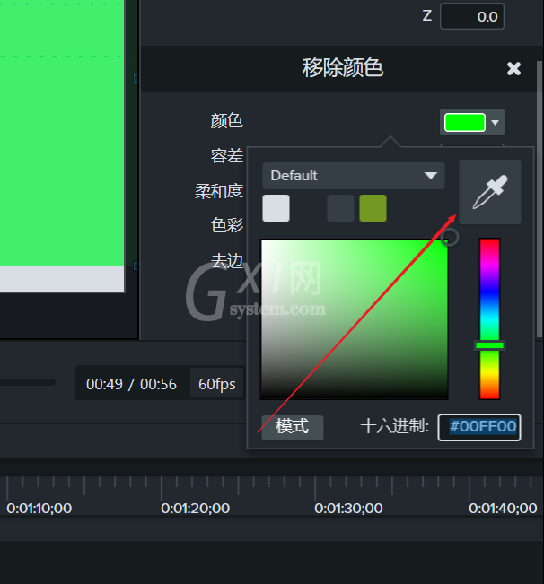This screenshot has height=584, width=544.
Task: Click the 柔和度 softness label
Action: pos(219,191)
